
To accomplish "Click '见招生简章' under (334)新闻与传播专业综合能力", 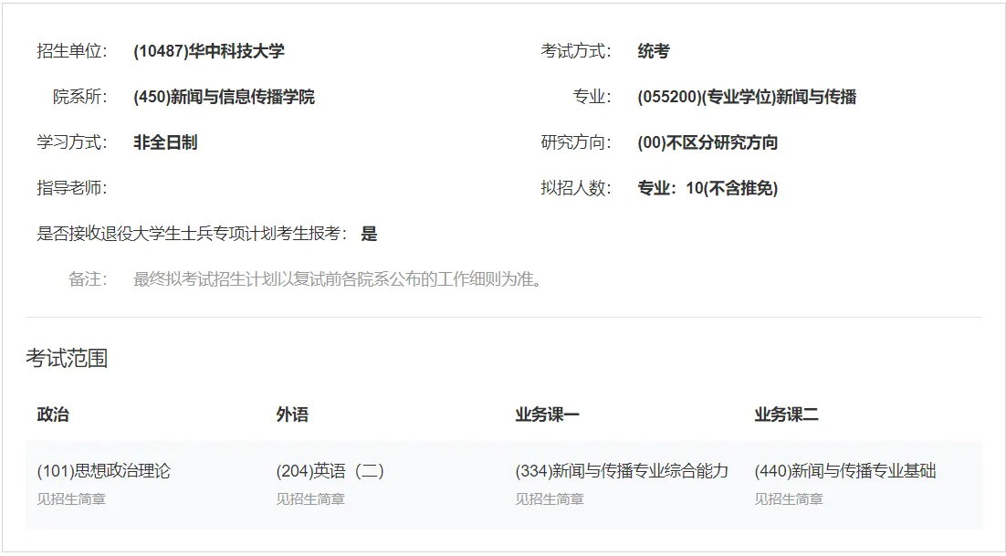I will pyautogui.click(x=550, y=498).
